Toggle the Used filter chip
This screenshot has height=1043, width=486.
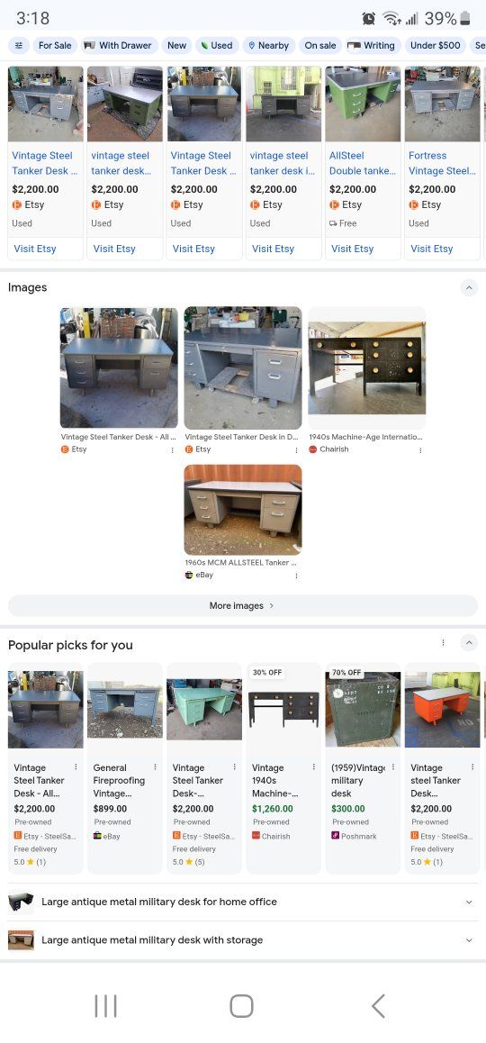pyautogui.click(x=217, y=45)
